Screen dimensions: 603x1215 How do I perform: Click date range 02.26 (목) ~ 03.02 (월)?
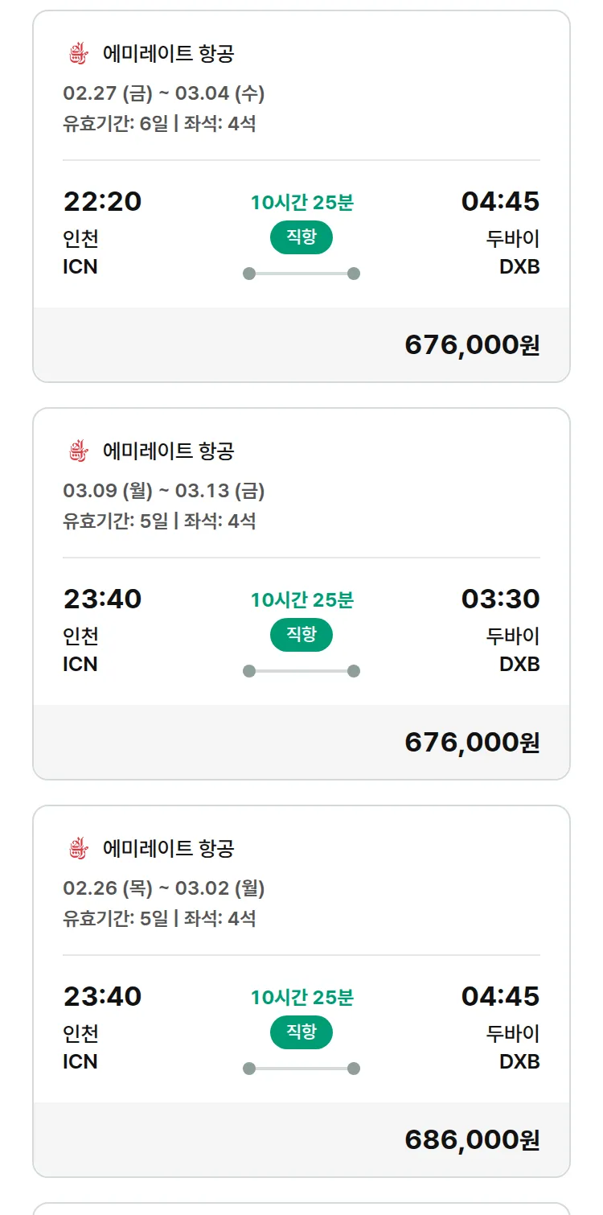(164, 888)
